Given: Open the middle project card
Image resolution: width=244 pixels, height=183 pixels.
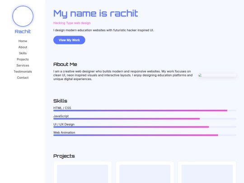Looking at the screenshot, I should 145,172.
